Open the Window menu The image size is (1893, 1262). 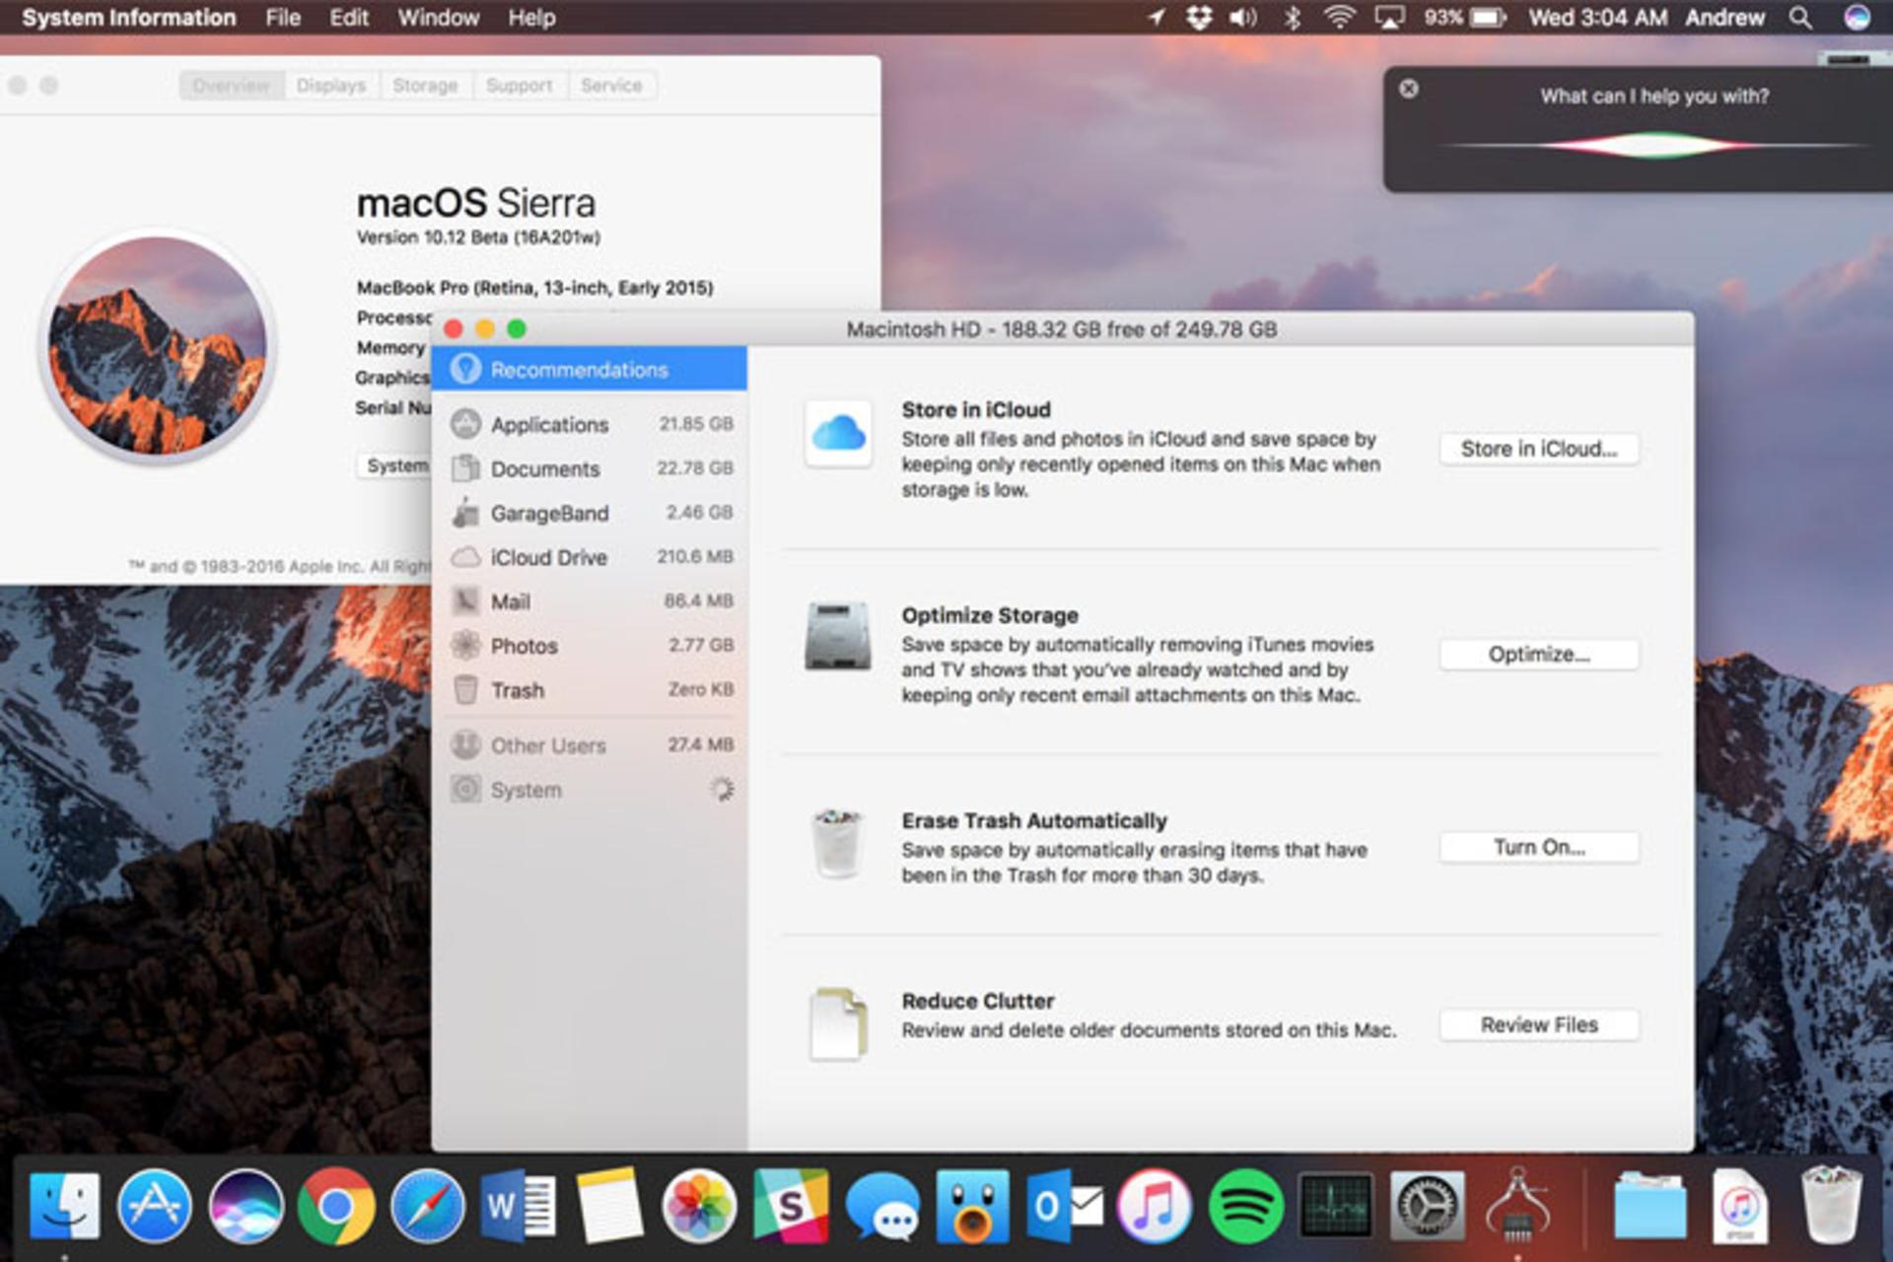click(x=439, y=18)
